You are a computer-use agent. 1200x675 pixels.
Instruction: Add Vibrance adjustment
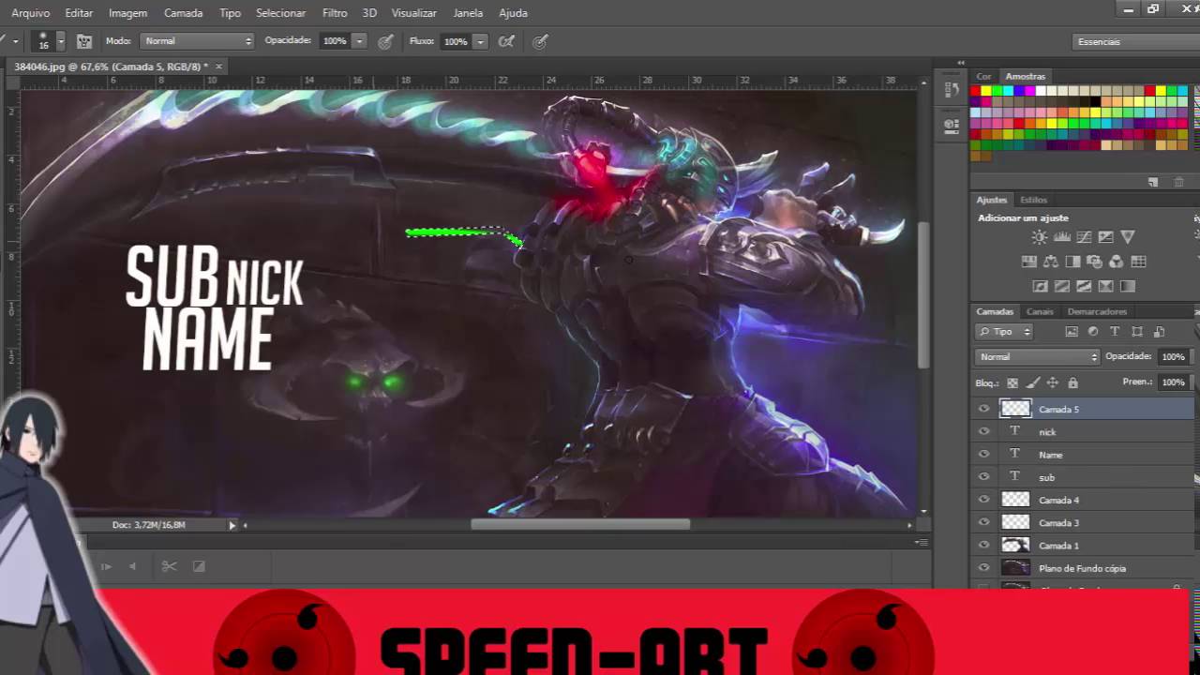click(1128, 238)
